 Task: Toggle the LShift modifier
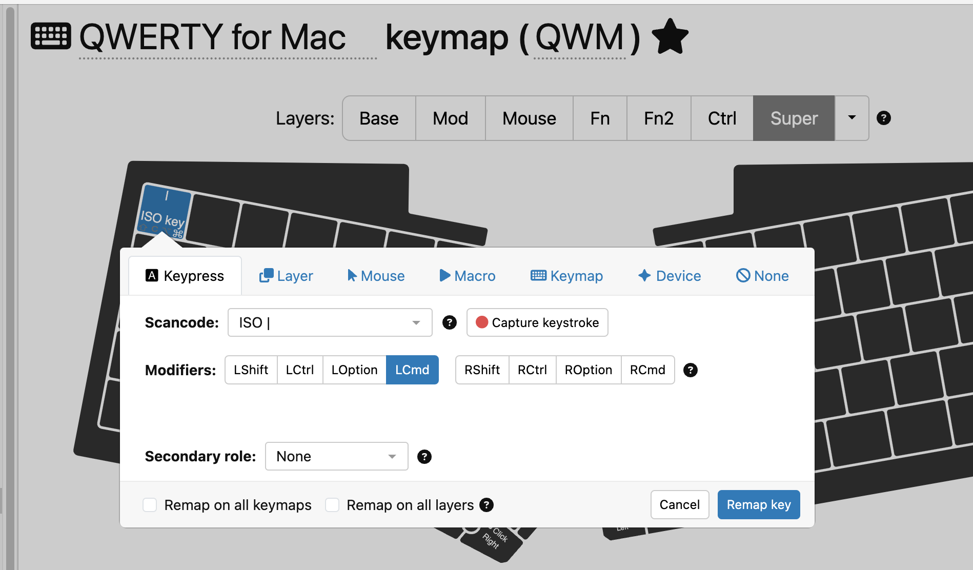coord(251,370)
